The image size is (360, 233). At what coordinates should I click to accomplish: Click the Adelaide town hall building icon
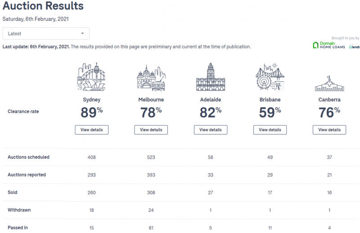coord(210,77)
